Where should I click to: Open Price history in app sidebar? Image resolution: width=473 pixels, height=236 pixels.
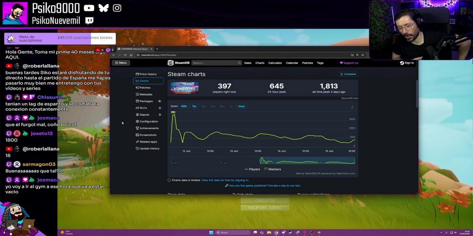[148, 74]
